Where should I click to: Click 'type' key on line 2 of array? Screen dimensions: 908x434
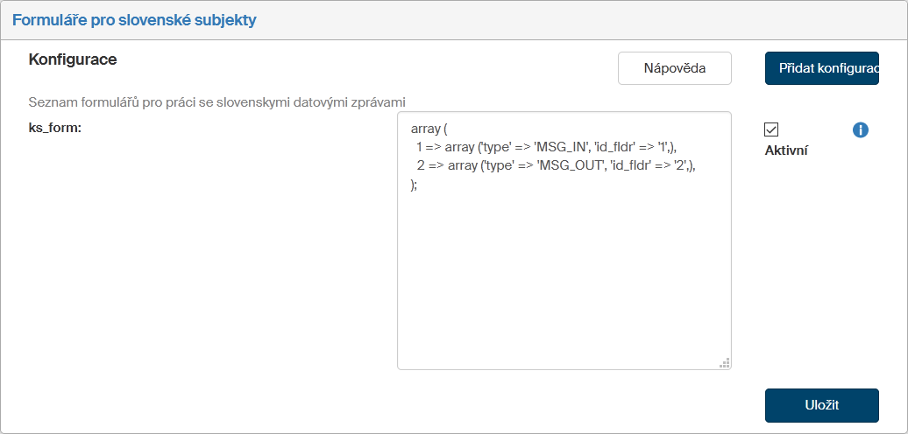click(x=499, y=165)
